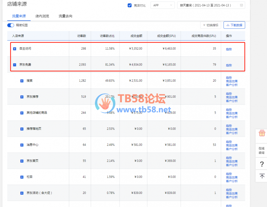Switch to the 流量去向 tab
Screen dimensions: 267x207
coord(66,16)
